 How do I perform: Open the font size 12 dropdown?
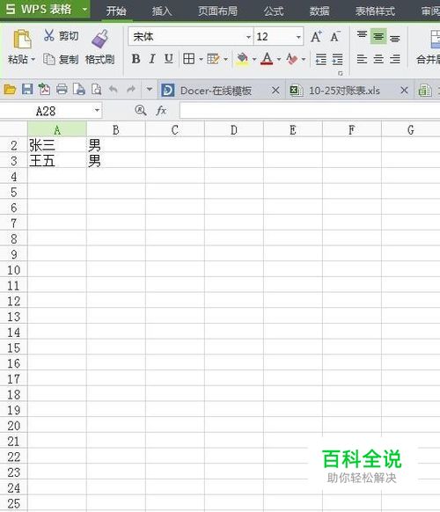[298, 37]
